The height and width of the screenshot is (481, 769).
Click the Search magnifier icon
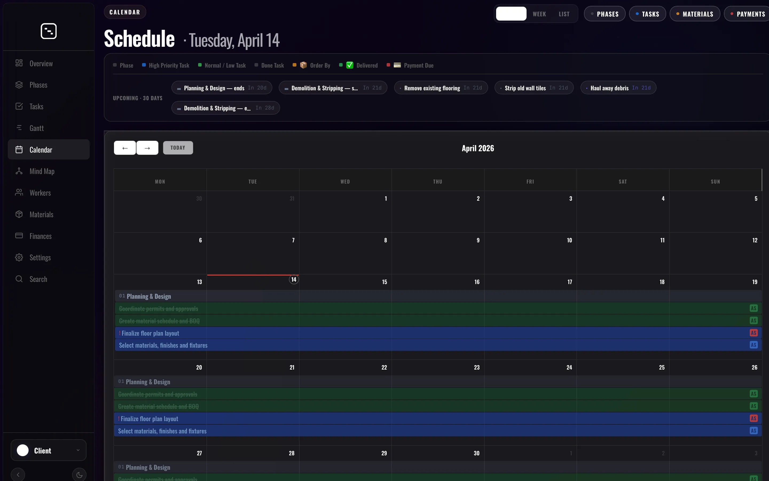(19, 279)
